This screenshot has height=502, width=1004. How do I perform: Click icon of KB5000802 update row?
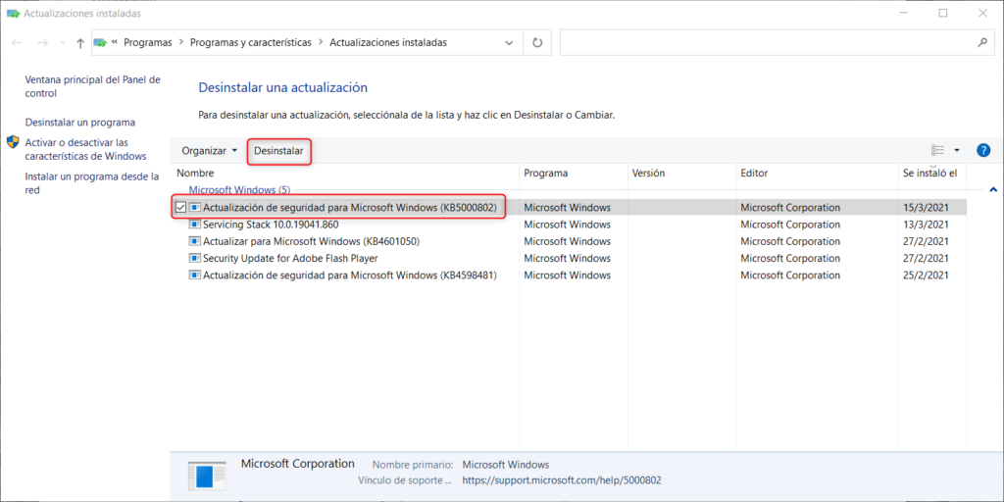pyautogui.click(x=195, y=208)
